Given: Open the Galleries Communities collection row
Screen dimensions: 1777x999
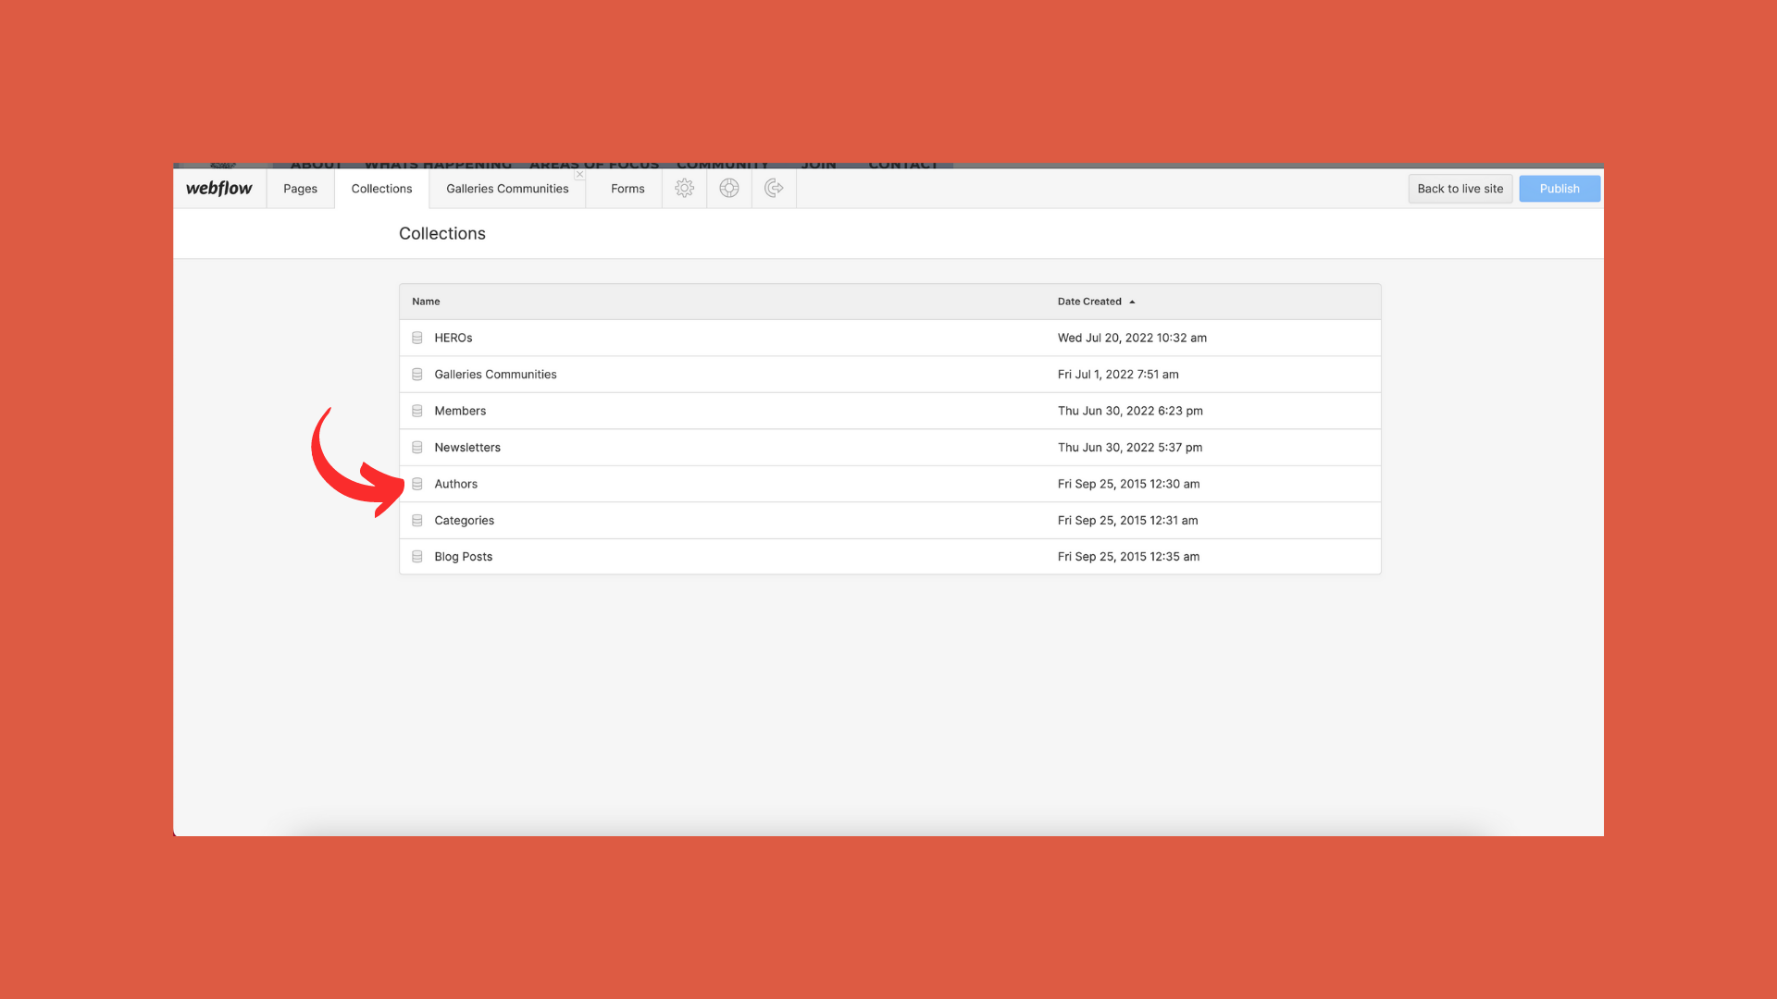Looking at the screenshot, I should tap(495, 375).
